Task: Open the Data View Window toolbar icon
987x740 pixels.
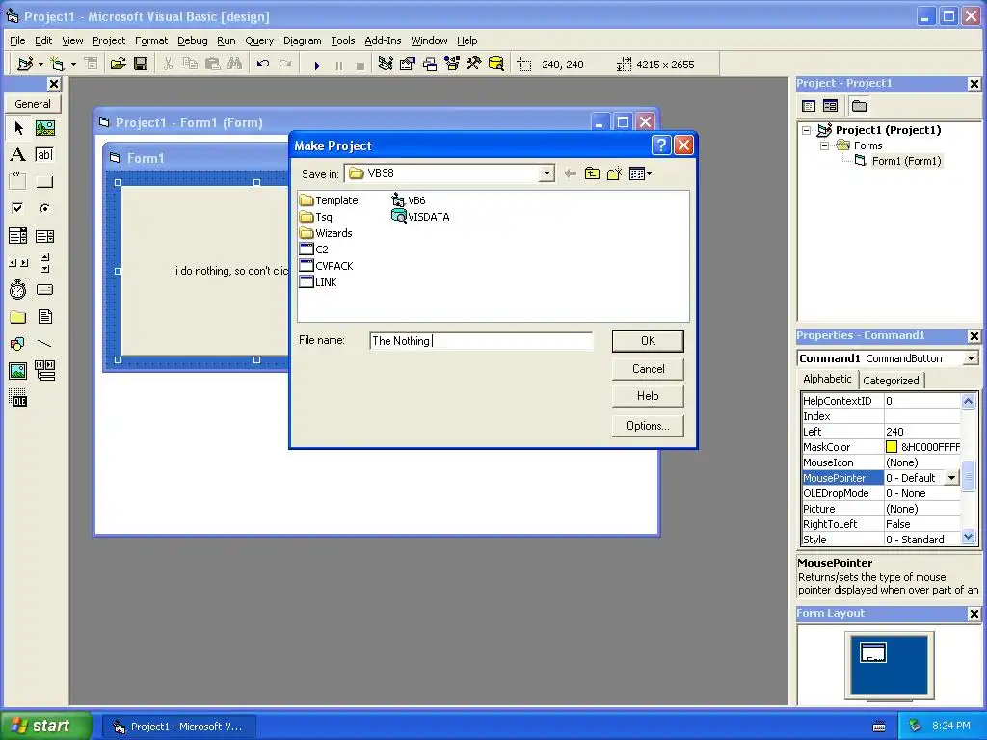Action: 496,65
